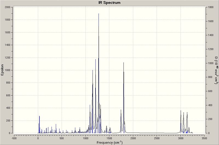Click the 1800 label on right axis

pos(211,7)
